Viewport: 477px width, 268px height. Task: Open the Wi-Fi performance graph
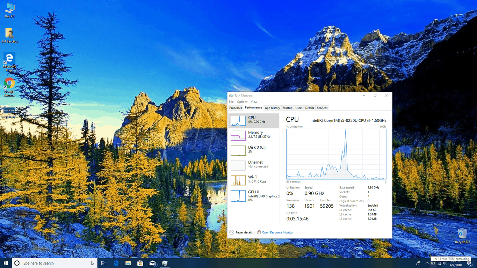(238, 180)
